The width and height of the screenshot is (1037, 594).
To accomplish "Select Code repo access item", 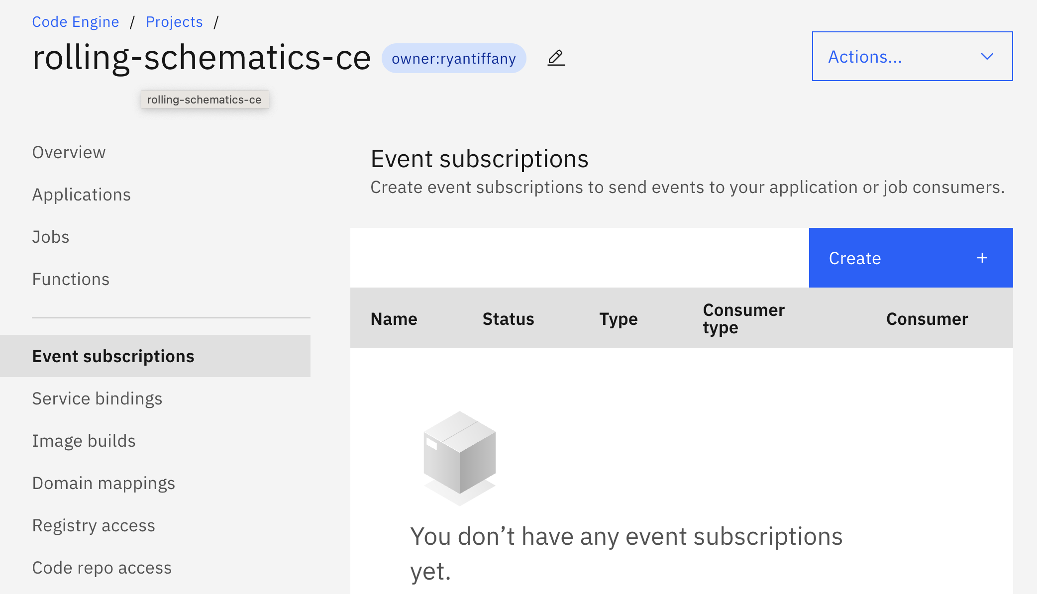I will [102, 568].
